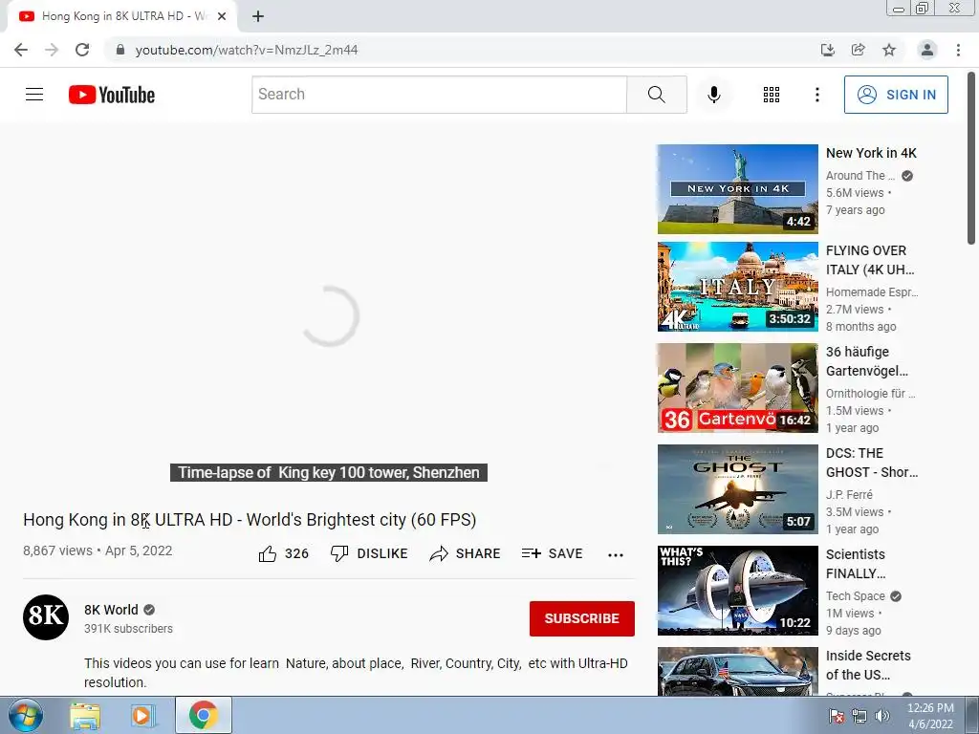Viewport: 979px width, 734px height.
Task: Open the New York in 4K title
Action: tap(872, 153)
